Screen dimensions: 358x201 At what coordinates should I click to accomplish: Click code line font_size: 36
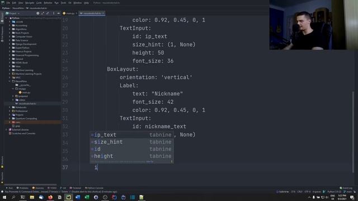[x=153, y=61]
